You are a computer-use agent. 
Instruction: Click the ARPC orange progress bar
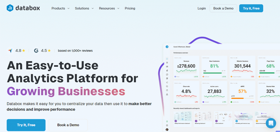tap(237, 98)
